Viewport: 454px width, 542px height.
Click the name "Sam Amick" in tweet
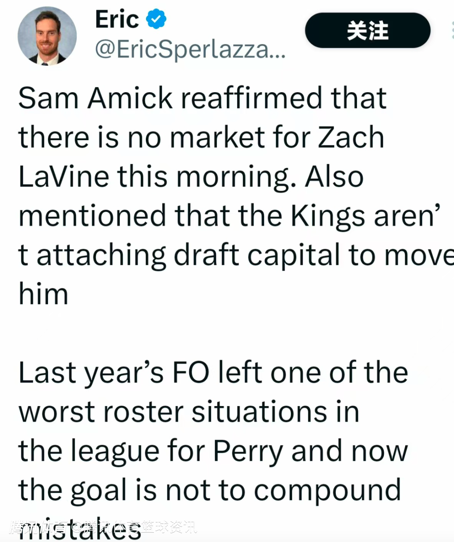tap(95, 98)
